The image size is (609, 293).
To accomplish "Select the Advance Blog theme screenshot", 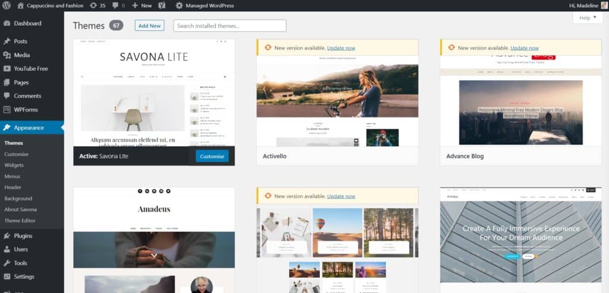I will coord(521,101).
